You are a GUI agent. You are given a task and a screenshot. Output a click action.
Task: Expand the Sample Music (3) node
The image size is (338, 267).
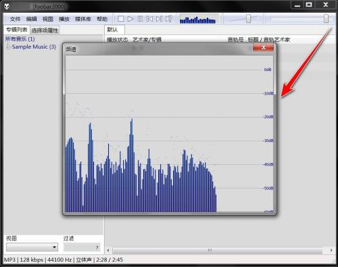[8, 47]
